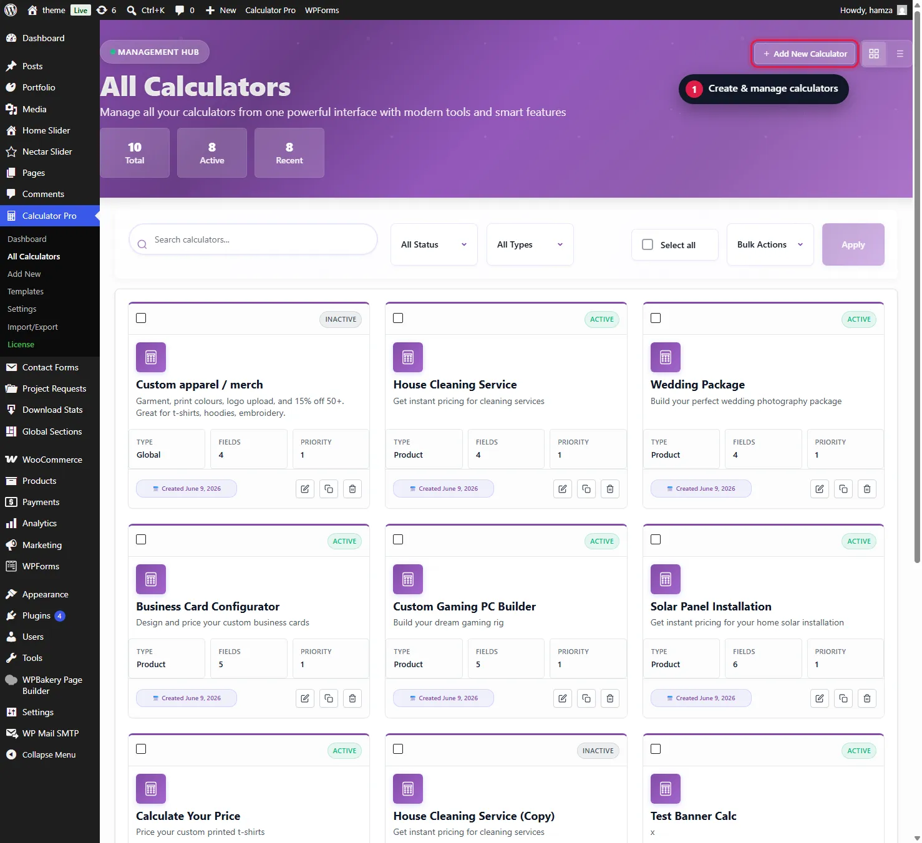The image size is (922, 843).
Task: Edit the Business Card Configurator calculator
Action: [x=305, y=698]
